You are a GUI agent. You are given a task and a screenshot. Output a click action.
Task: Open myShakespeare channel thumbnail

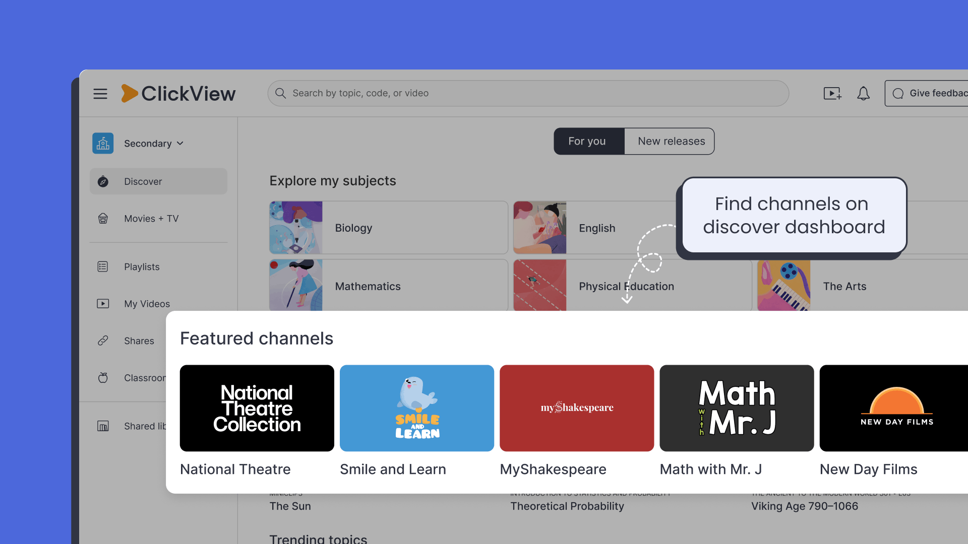click(577, 408)
